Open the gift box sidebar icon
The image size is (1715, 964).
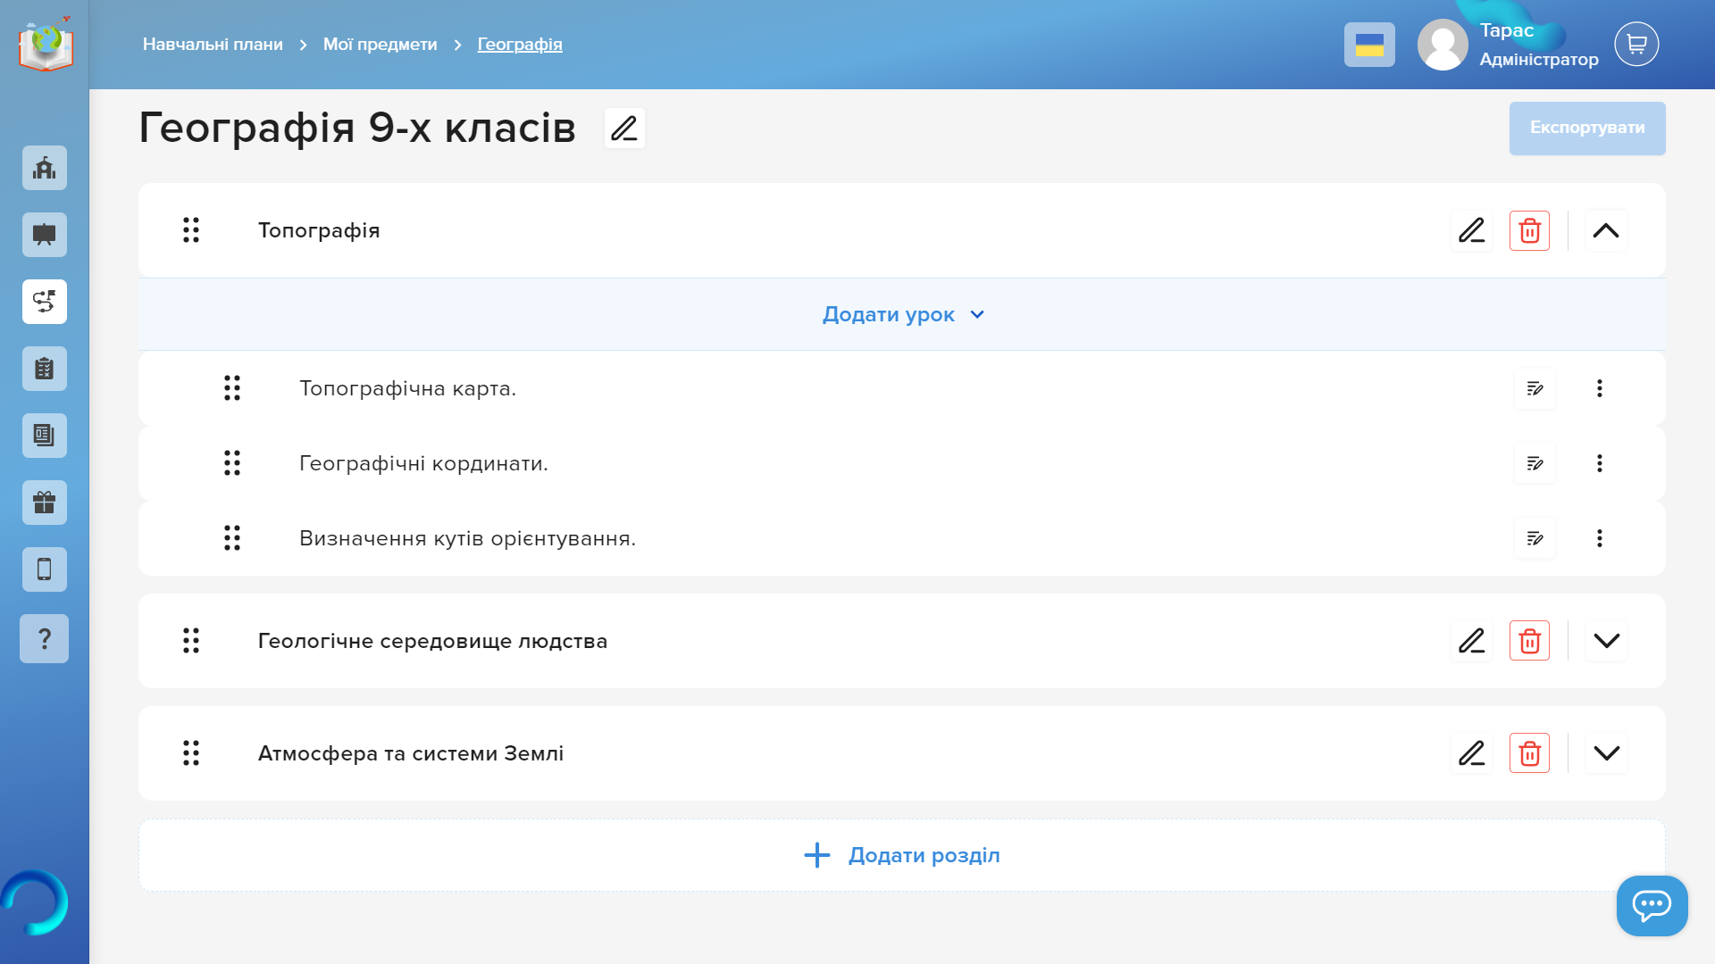click(x=45, y=503)
